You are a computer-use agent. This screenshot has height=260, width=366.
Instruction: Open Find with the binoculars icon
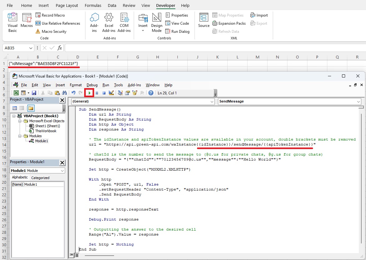coord(65,93)
